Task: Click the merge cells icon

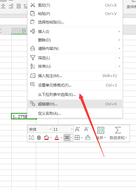Action: tap(101, 130)
